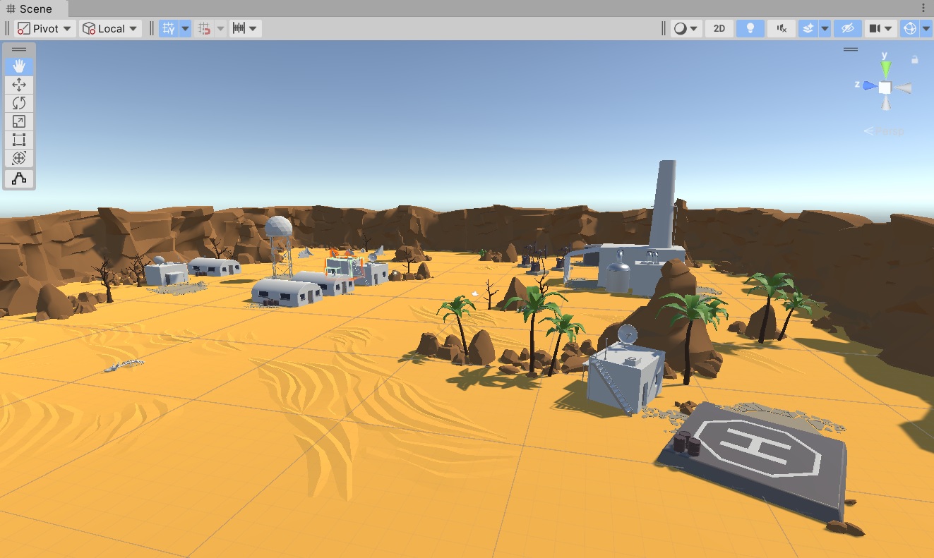Expand the grid settings dropdown arrow
This screenshot has width=934, height=558.
click(185, 28)
